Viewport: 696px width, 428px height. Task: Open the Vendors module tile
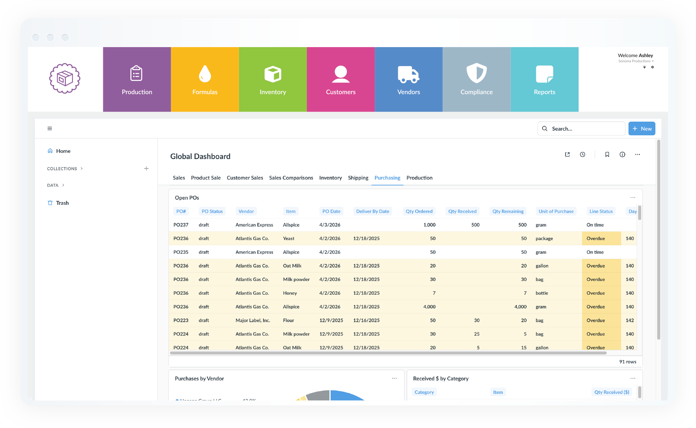tap(409, 79)
